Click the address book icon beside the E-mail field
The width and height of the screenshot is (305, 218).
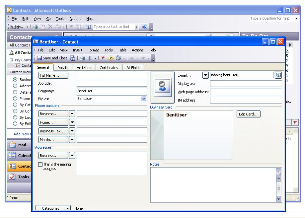click(x=278, y=75)
